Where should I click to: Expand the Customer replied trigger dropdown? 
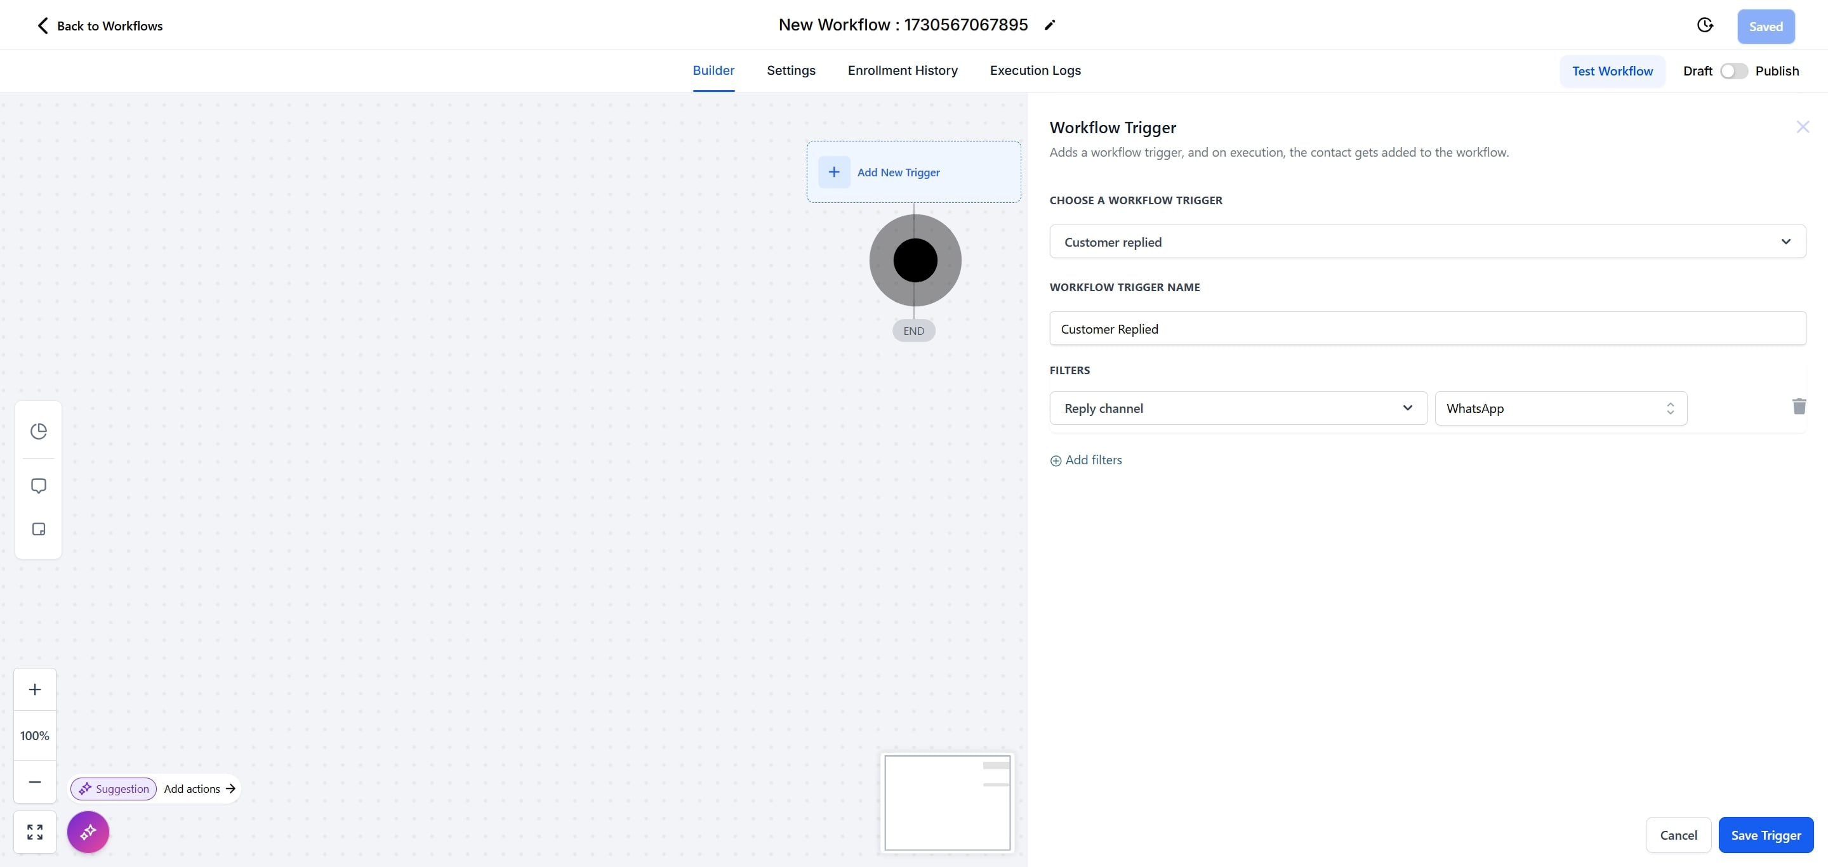point(1427,242)
